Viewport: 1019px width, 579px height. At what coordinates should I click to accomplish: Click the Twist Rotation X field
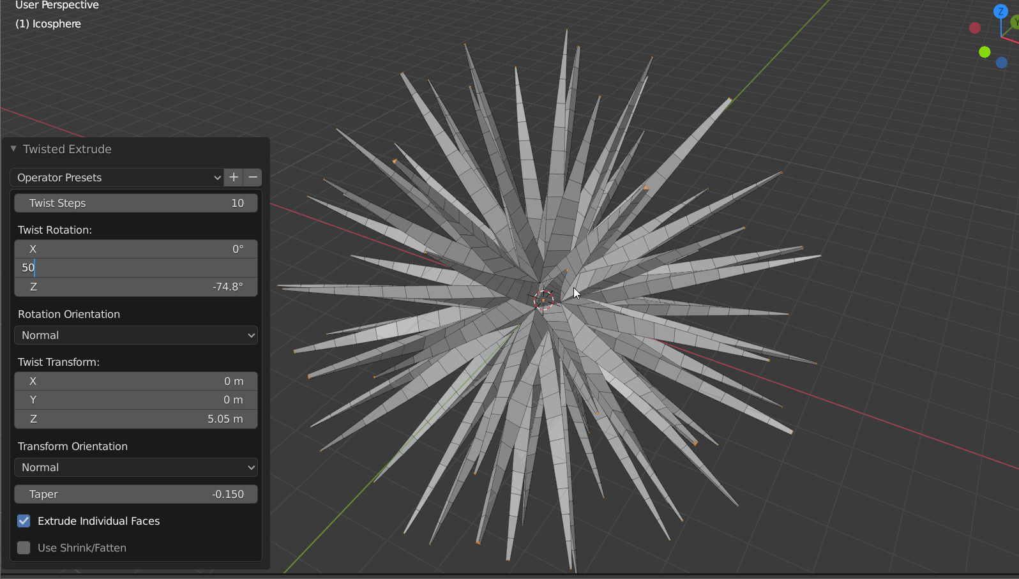[x=136, y=249]
